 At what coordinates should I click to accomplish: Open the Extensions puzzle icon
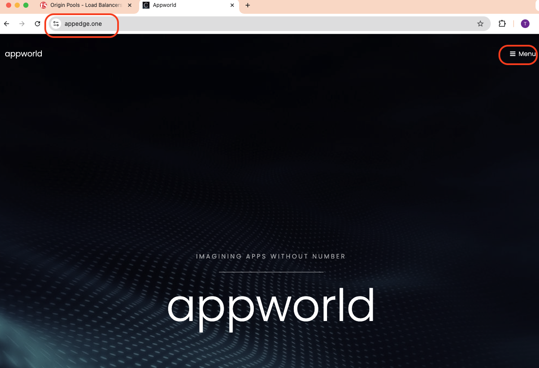point(502,24)
